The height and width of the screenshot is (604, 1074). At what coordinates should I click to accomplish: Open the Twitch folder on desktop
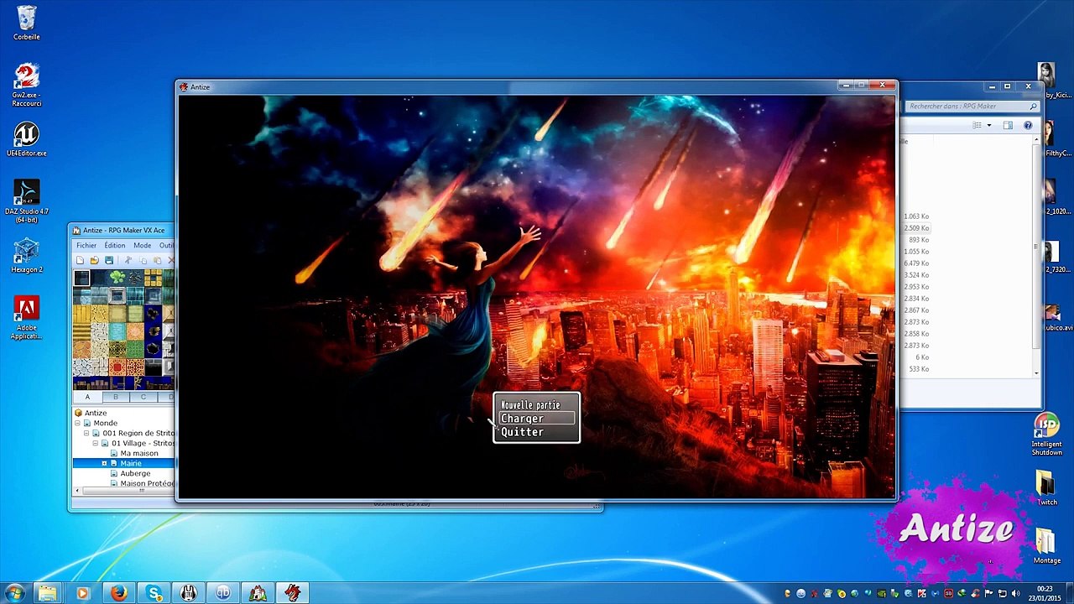click(x=1046, y=488)
